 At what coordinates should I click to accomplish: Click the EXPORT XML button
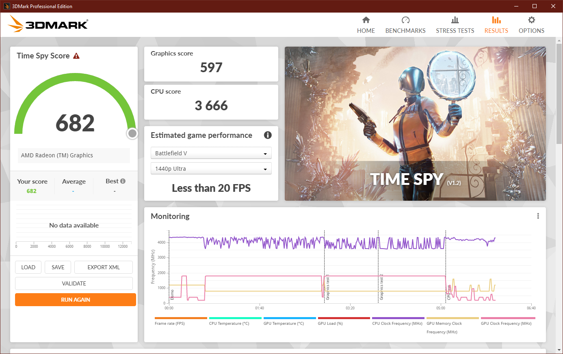[x=104, y=267]
